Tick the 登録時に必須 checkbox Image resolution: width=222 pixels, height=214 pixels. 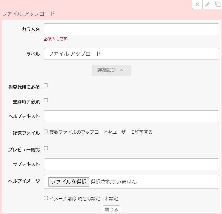click(x=46, y=100)
